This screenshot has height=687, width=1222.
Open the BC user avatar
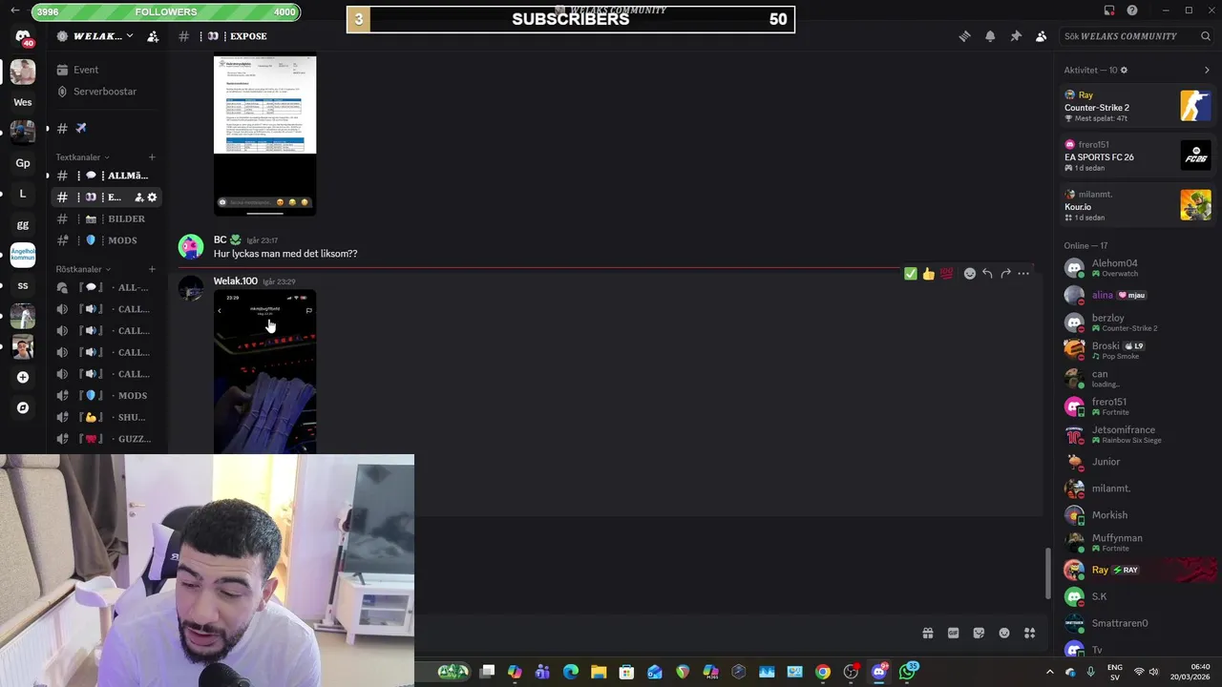tap(191, 246)
